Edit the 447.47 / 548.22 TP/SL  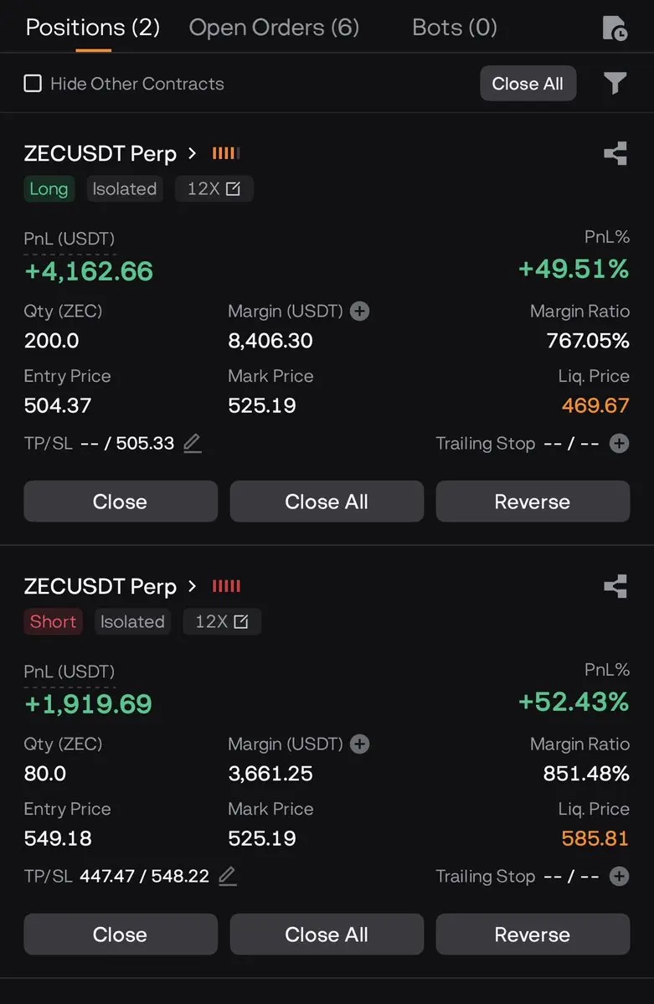pos(228,876)
